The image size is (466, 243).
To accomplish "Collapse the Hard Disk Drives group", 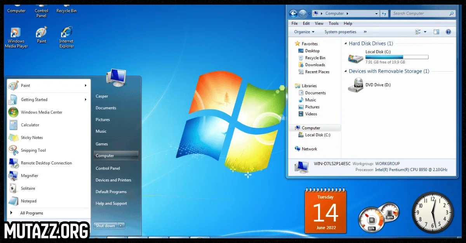I will pos(346,44).
